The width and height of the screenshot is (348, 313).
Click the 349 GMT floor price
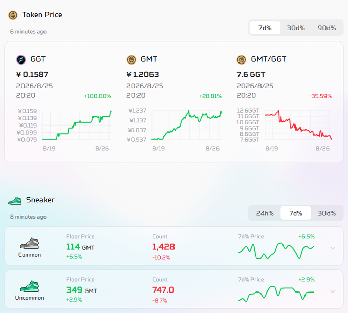(81, 290)
